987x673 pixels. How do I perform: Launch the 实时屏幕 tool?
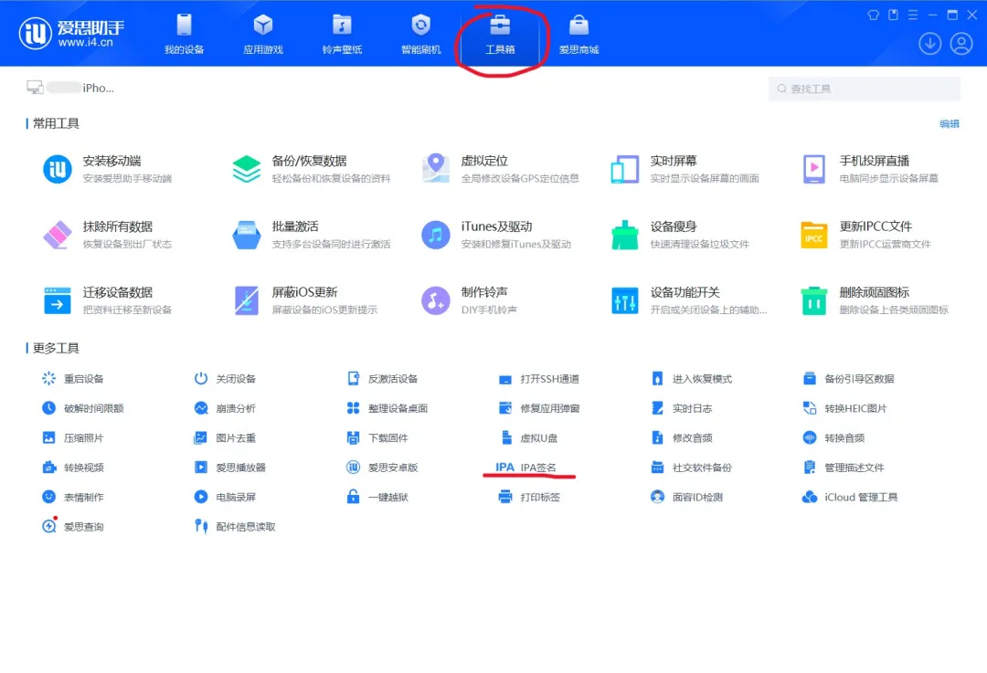[685, 169]
